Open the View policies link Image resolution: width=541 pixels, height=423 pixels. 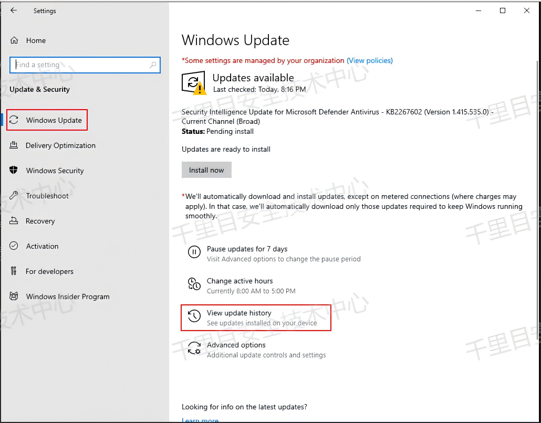pos(370,60)
